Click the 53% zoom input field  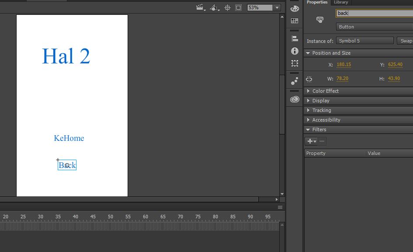point(260,7)
